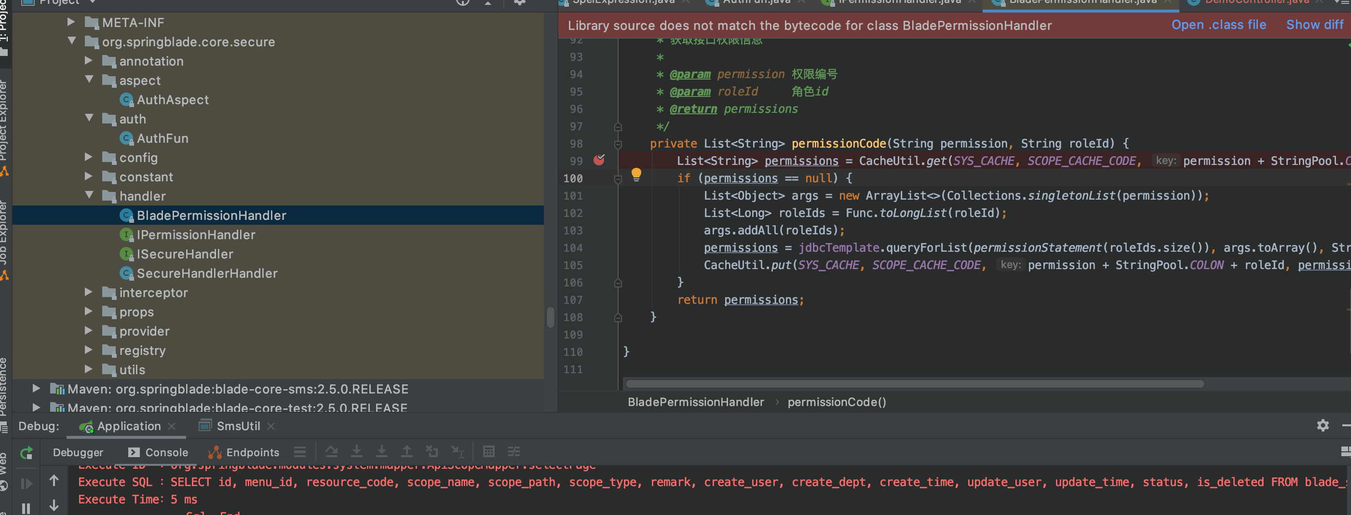Click the down arrow in the console gutter

(x=54, y=505)
